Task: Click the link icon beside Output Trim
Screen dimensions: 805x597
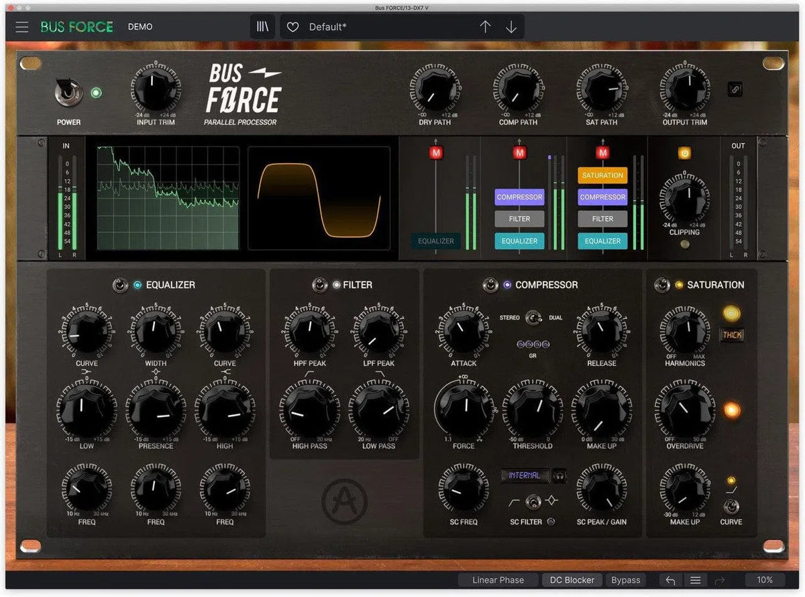Action: pyautogui.click(x=735, y=88)
